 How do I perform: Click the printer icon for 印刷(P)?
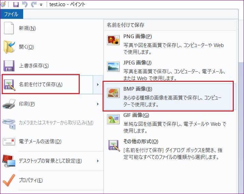click(x=9, y=104)
